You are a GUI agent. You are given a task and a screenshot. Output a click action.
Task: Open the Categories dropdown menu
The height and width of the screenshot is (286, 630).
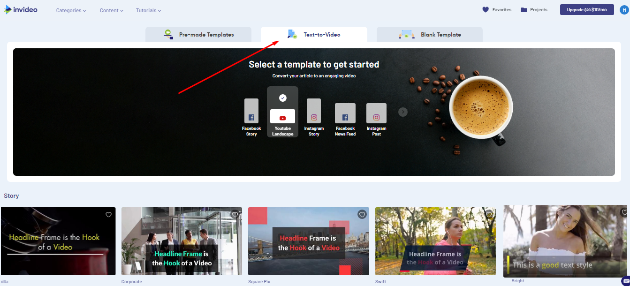[x=71, y=10]
